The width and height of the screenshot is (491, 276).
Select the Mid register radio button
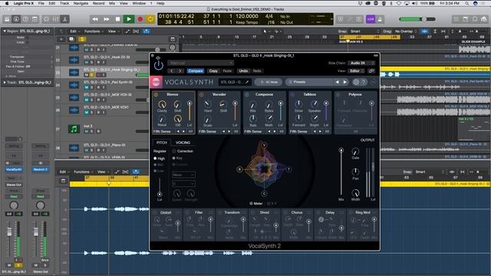[x=155, y=165]
